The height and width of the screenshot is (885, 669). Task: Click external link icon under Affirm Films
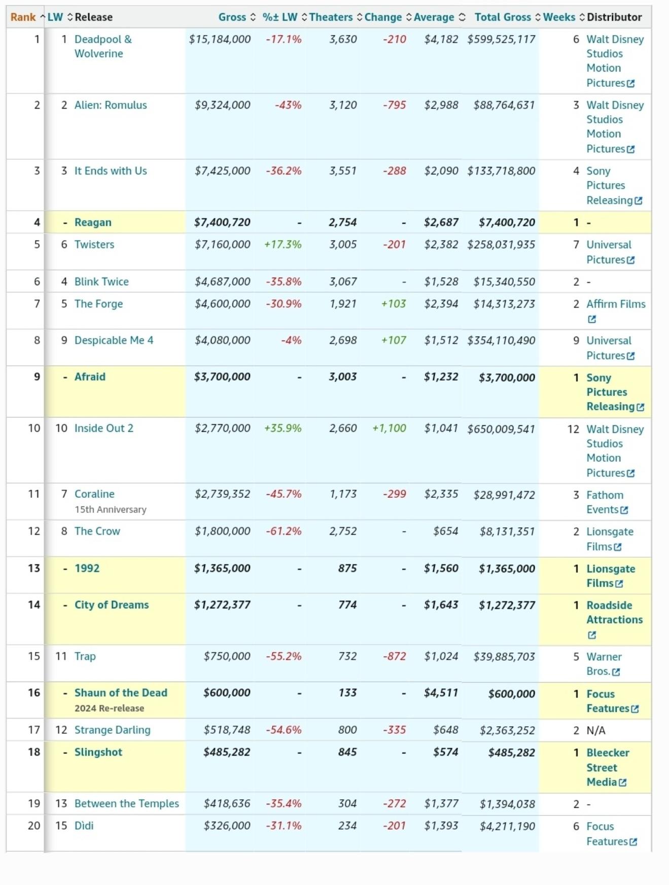pos(591,320)
